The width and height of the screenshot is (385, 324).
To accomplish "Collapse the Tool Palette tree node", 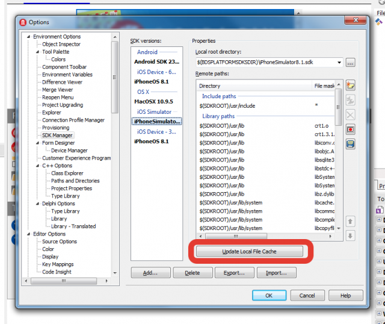I will pos(37,52).
